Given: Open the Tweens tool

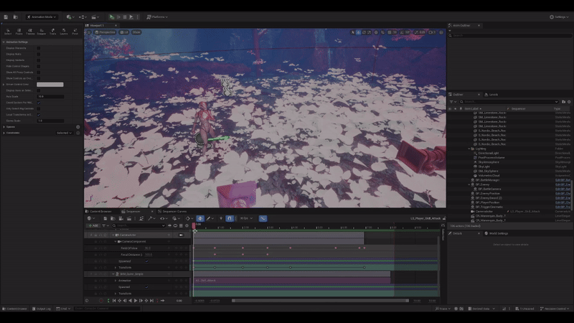Looking at the screenshot, I should click(x=30, y=31).
